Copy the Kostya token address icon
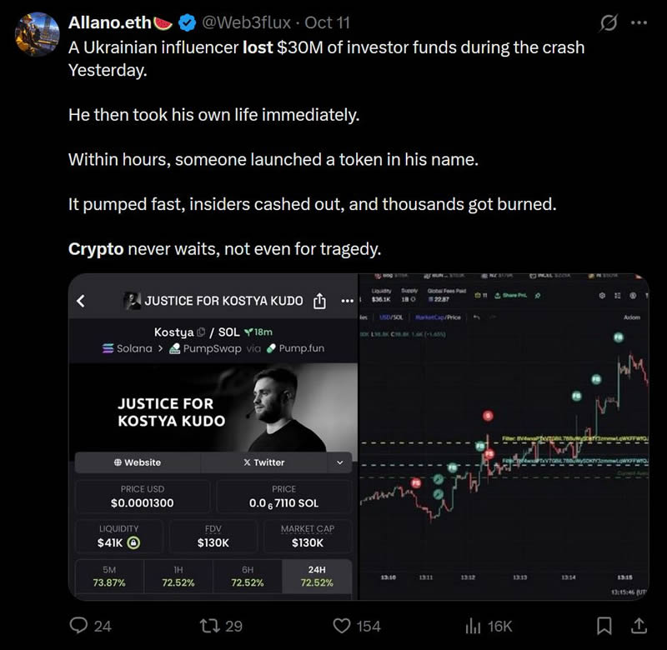This screenshot has width=667, height=650. coord(201,332)
